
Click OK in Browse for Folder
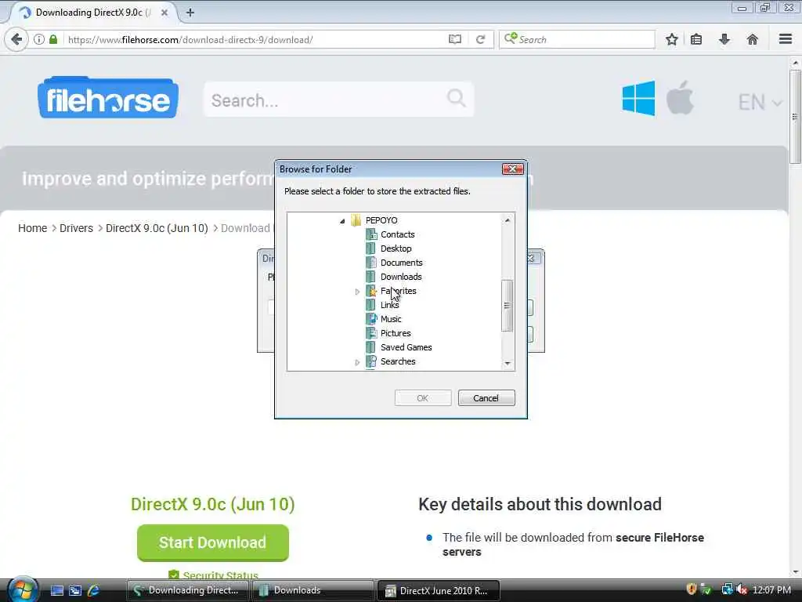click(x=423, y=397)
